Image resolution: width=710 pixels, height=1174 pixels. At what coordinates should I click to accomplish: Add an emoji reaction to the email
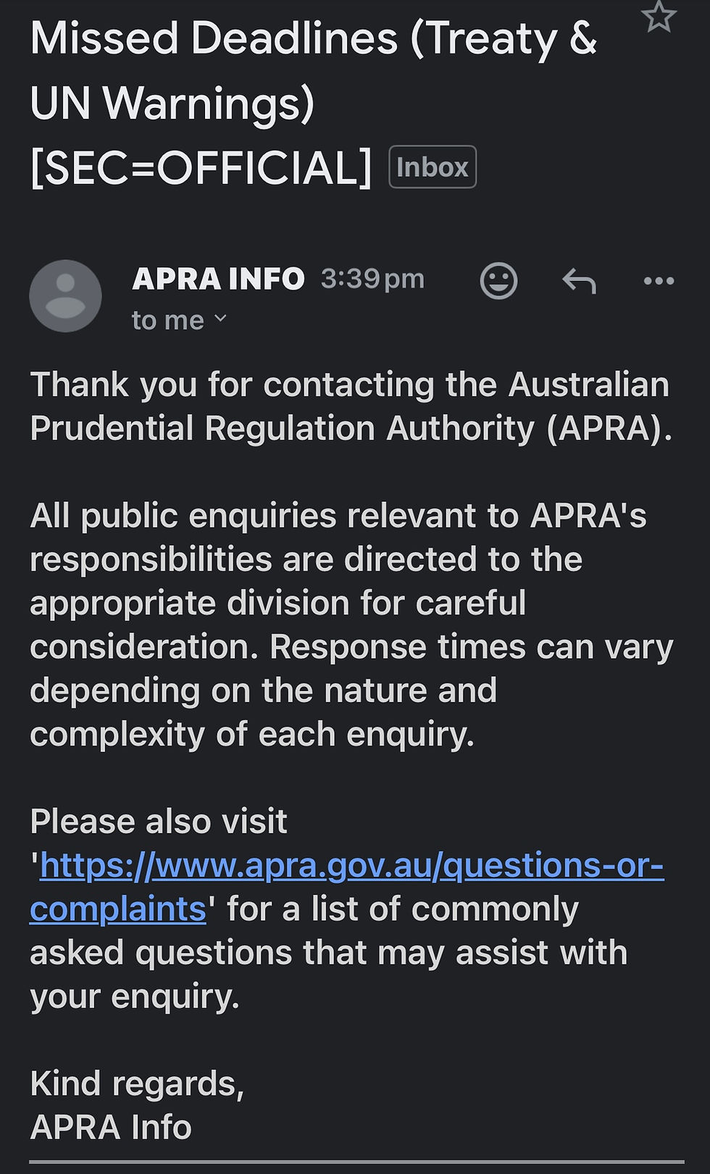point(498,280)
